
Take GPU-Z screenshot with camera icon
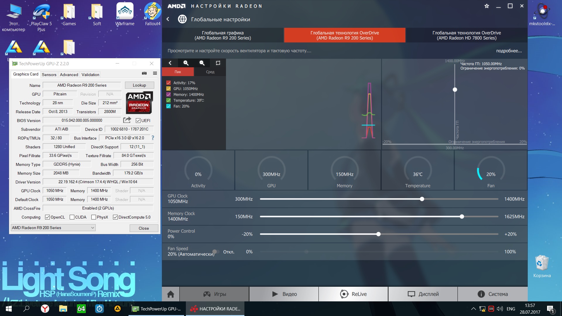(x=144, y=73)
